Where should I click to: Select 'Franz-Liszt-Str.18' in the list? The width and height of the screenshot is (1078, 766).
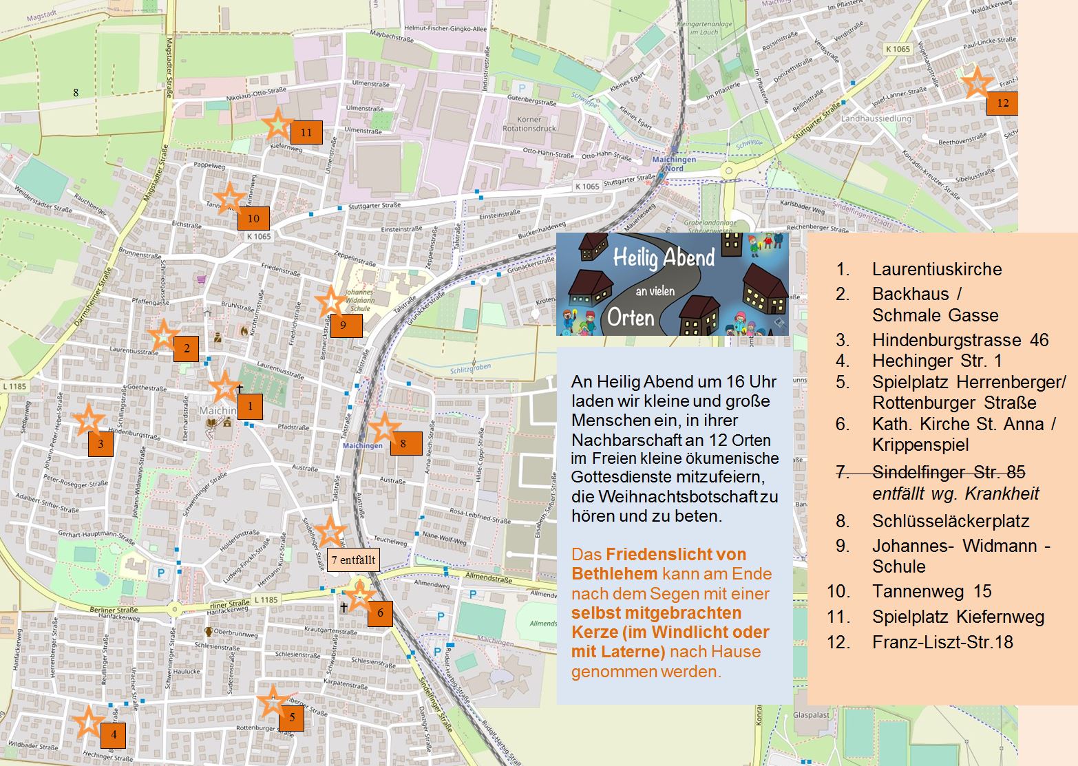942,642
